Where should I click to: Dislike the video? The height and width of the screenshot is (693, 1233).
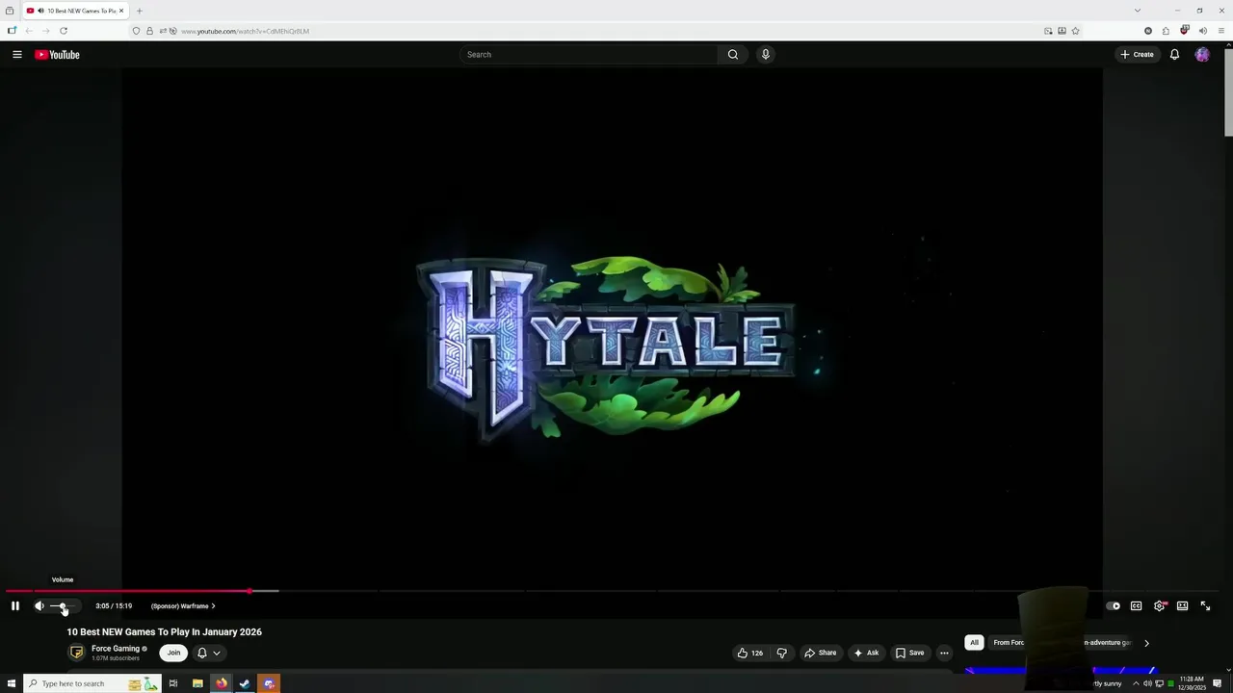pyautogui.click(x=781, y=653)
